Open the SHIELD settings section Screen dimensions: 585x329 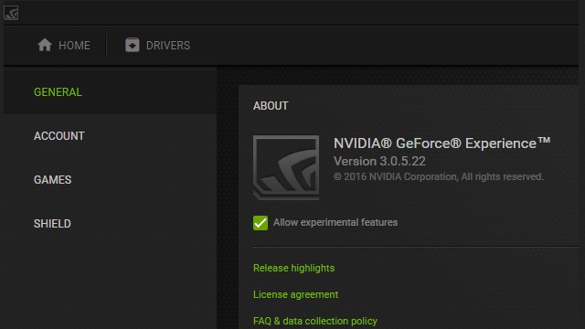point(52,223)
